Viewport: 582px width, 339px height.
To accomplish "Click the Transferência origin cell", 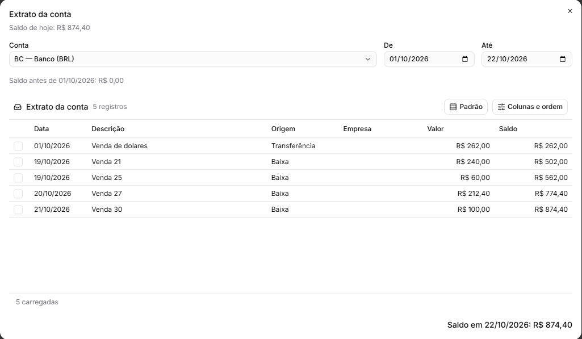I will pos(293,146).
